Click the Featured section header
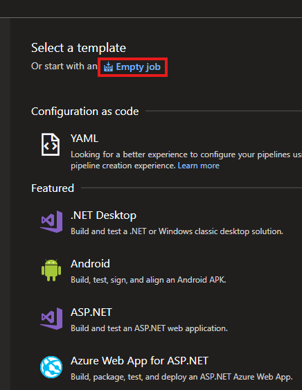302x390 pixels. (x=53, y=188)
